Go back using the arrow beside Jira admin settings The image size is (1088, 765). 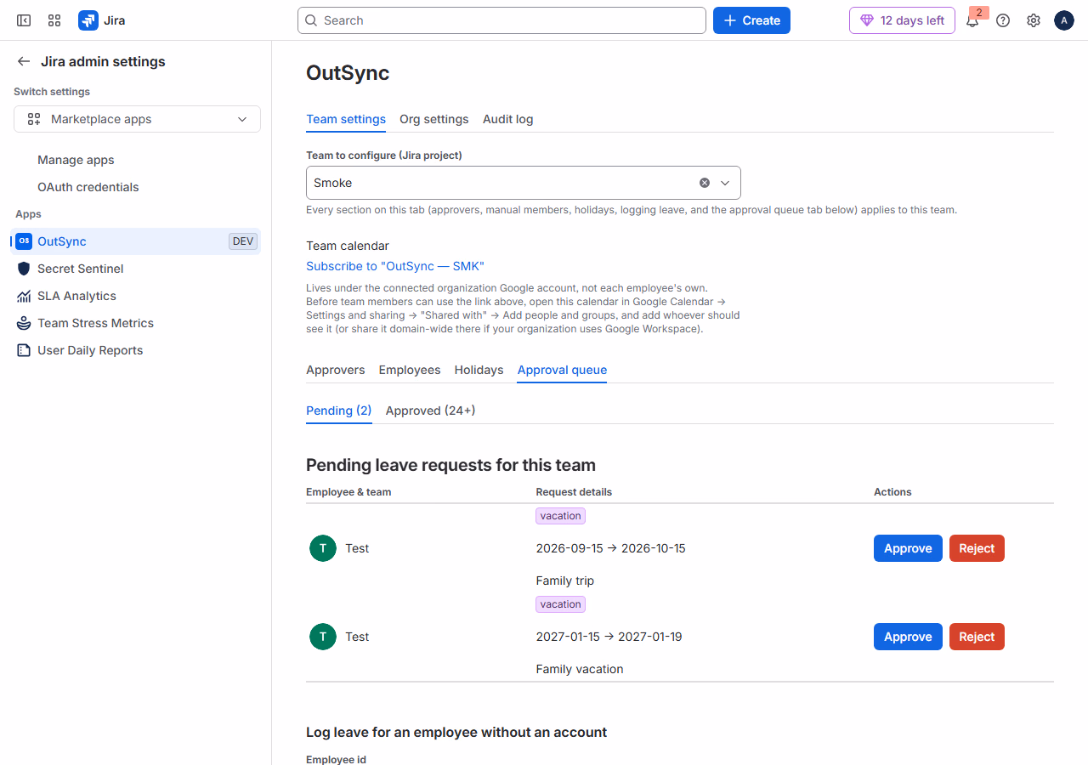pos(24,61)
